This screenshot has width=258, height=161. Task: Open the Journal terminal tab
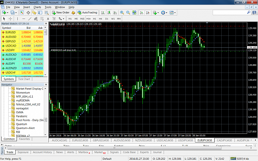click(x=157, y=152)
